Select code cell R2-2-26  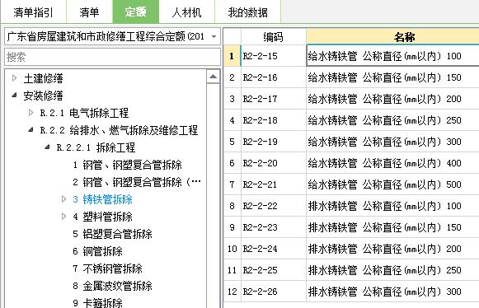(x=274, y=292)
